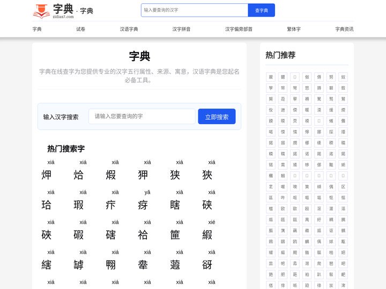
Task: Open the character 煆 entry
Action: pyautogui.click(x=111, y=174)
